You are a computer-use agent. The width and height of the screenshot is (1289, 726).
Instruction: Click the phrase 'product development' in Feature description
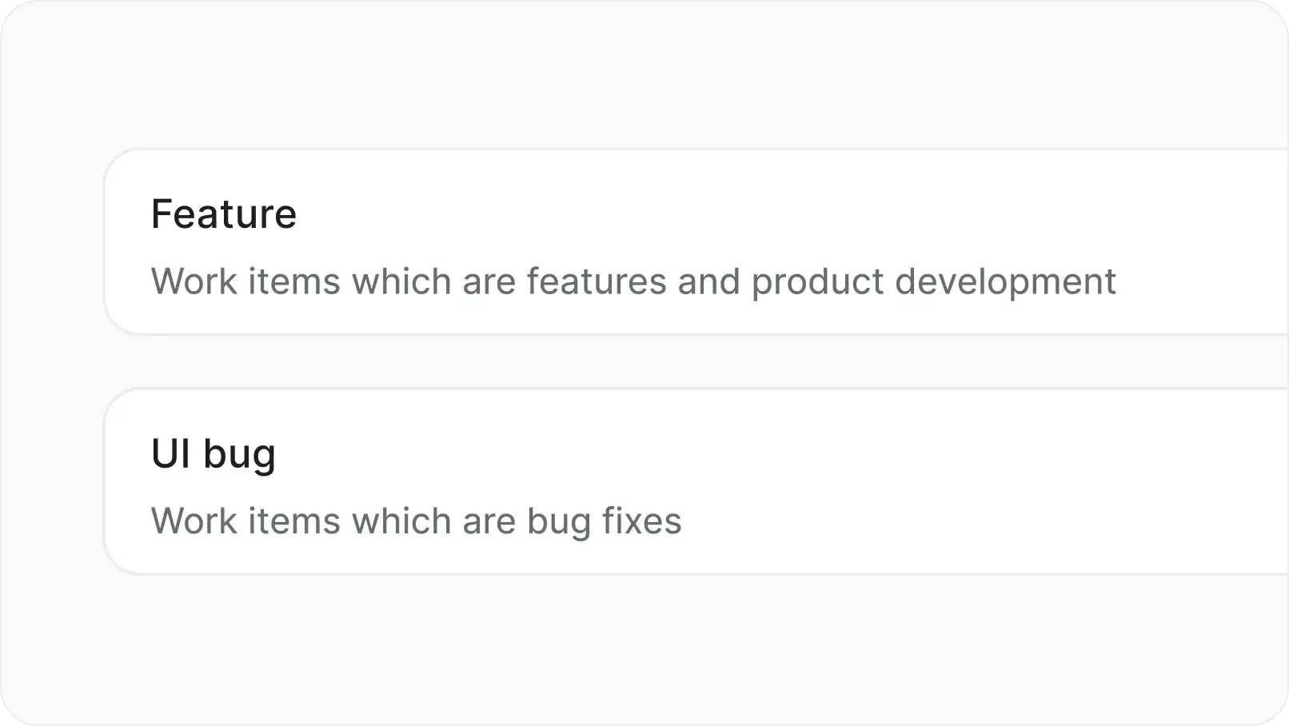tap(934, 281)
